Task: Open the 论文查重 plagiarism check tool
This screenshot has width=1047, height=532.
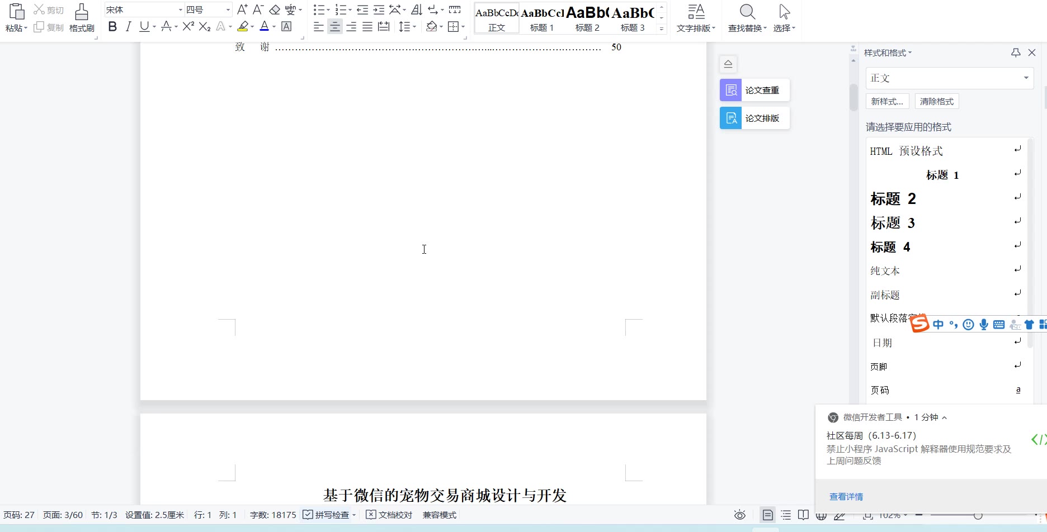Action: pos(754,90)
